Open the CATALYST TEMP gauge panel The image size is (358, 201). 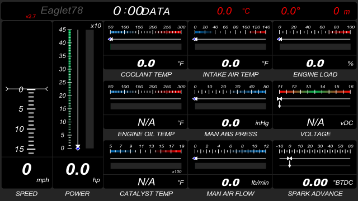145,165
